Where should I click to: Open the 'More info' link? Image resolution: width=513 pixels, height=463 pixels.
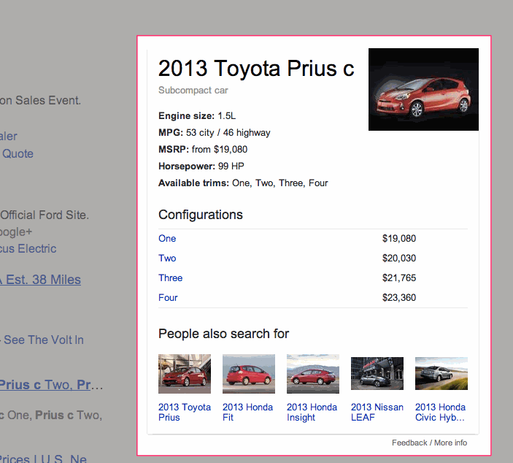(x=450, y=443)
